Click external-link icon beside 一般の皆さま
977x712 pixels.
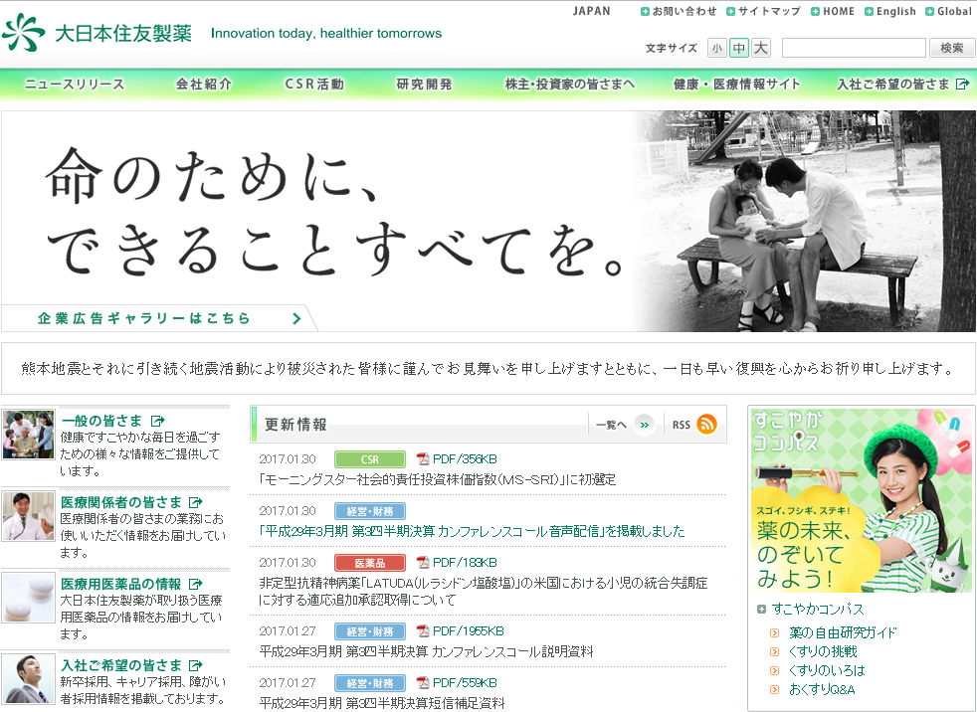coord(157,421)
